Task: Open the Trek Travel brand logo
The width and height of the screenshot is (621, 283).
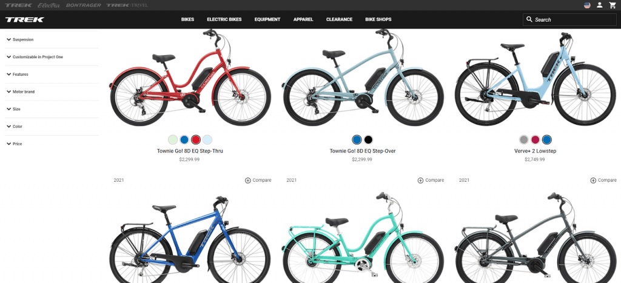Action: (127, 5)
